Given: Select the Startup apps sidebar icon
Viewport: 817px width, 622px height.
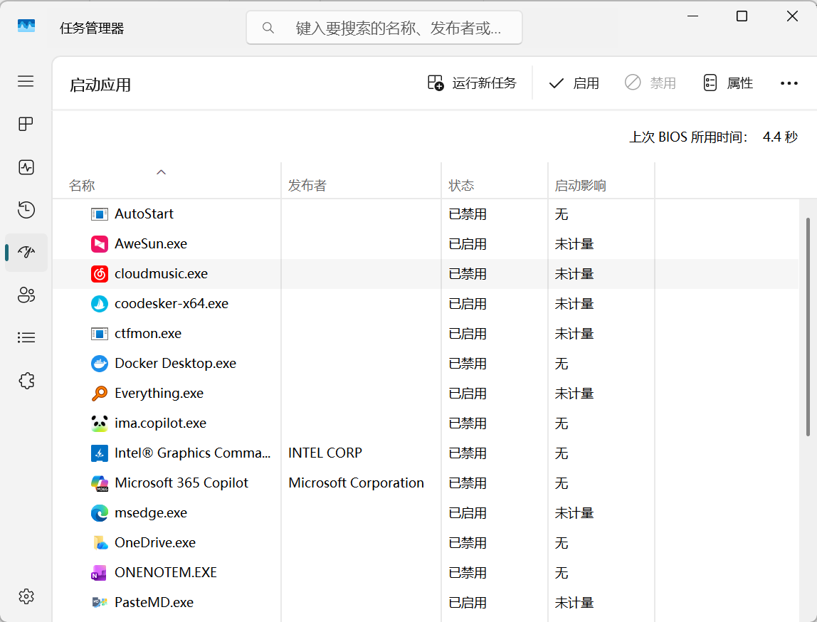Looking at the screenshot, I should (26, 252).
